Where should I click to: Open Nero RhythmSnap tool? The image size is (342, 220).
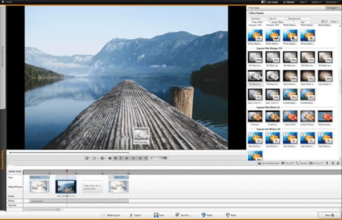tap(268, 163)
